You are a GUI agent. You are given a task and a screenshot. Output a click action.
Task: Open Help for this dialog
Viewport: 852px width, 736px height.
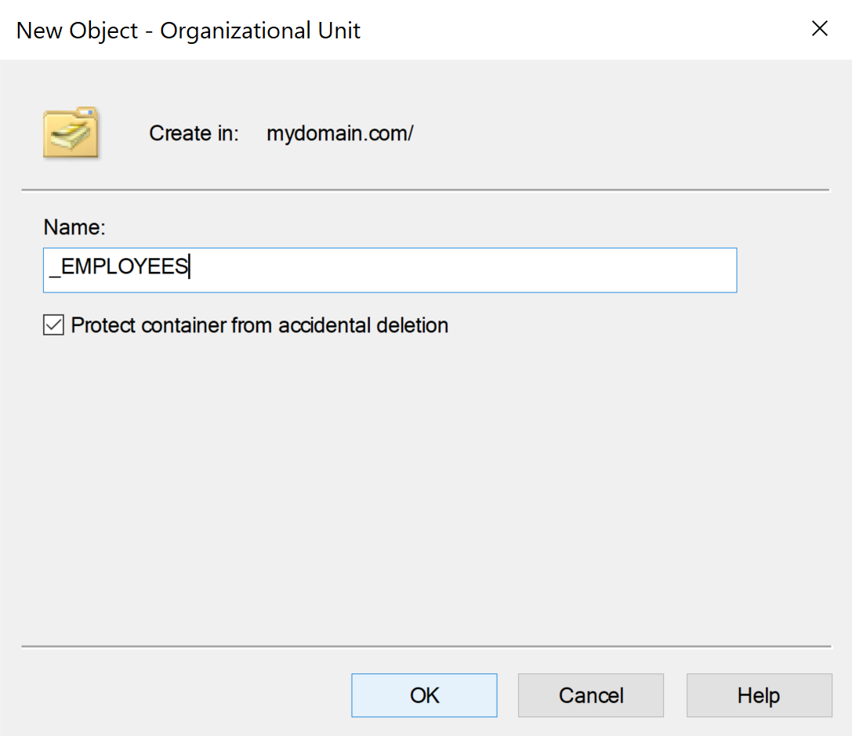pos(759,694)
